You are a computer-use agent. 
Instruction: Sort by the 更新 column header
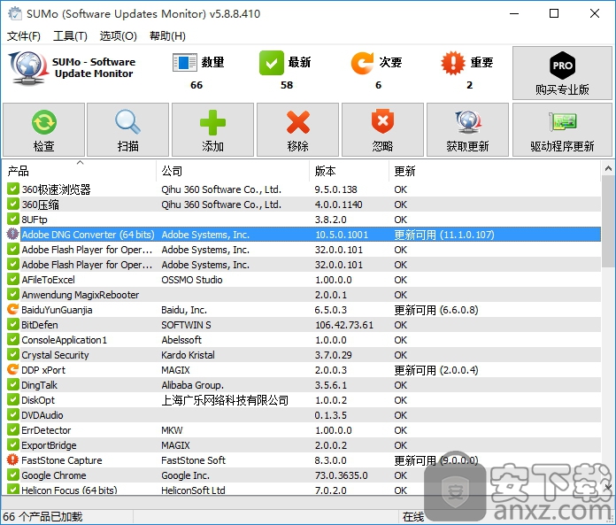click(x=494, y=171)
